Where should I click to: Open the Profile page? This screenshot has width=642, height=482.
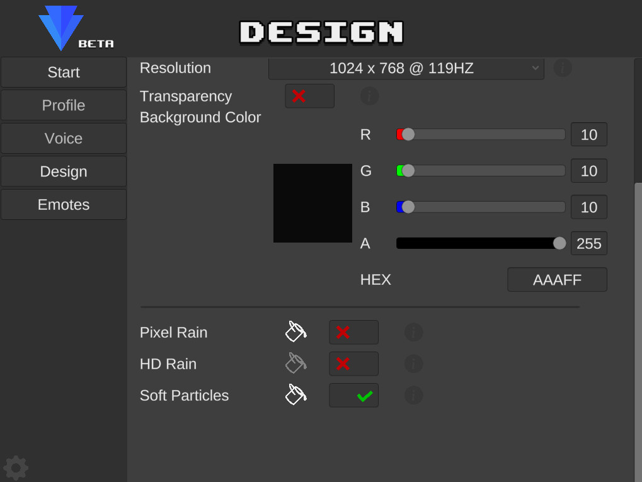tap(64, 105)
